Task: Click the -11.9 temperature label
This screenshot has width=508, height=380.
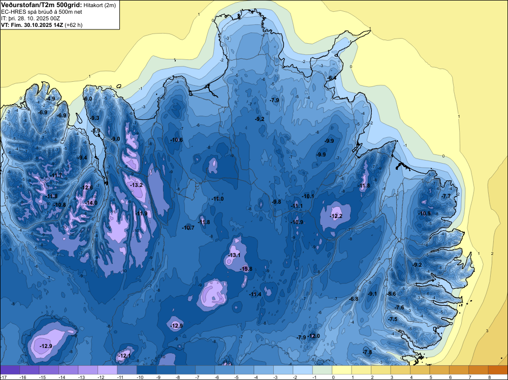Action: pos(142,213)
